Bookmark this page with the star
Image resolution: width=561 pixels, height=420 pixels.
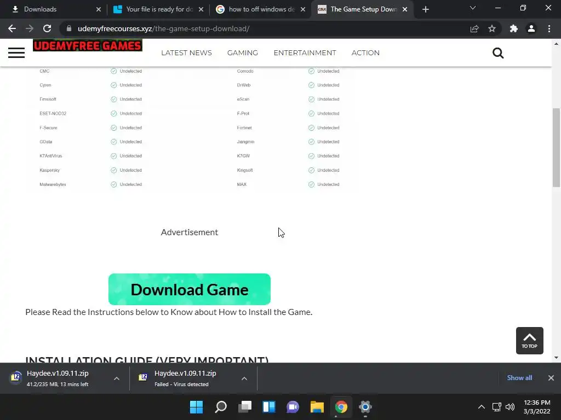tap(492, 28)
